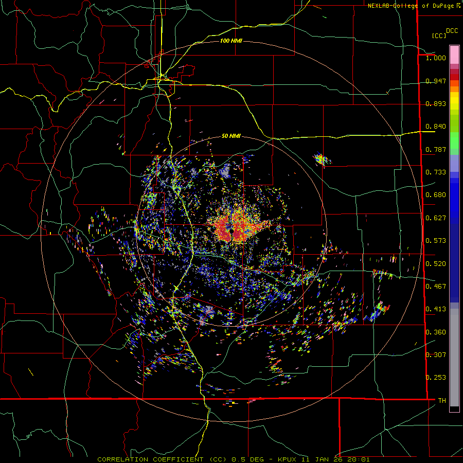This screenshot has width=463, height=463.
Task: Click the bright green color band in legend
Action: tap(454, 140)
